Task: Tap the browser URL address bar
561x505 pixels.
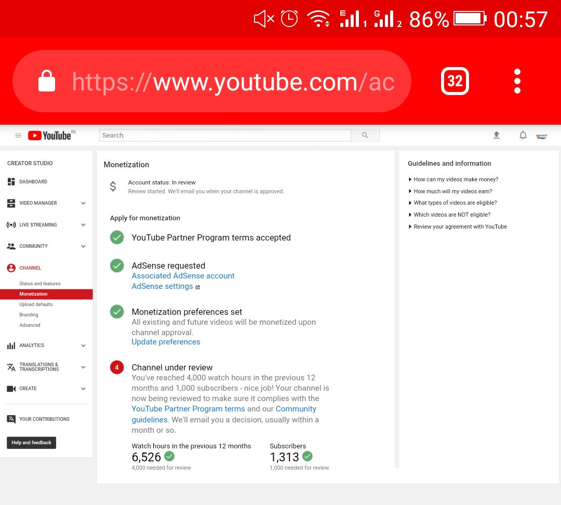Action: [x=212, y=81]
